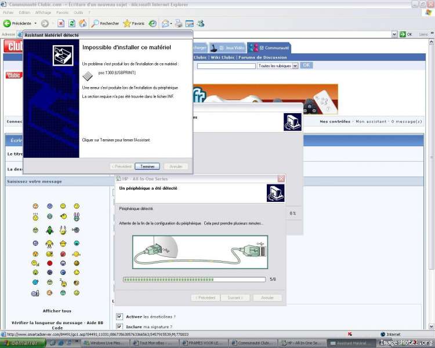Expand the 'Toutes les rubriques' dropdown
Image resolution: width=435 pixels, height=348 pixels.
(x=278, y=66)
